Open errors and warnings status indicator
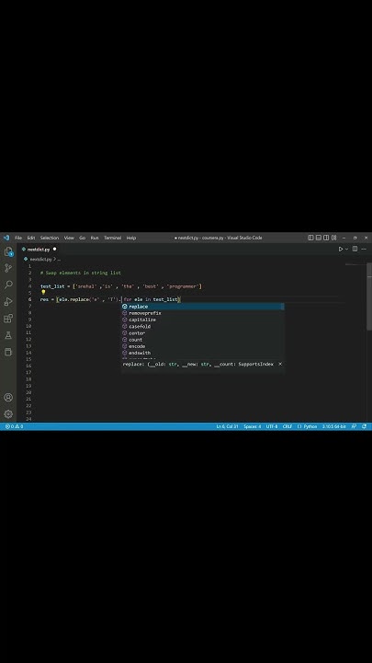Image resolution: width=372 pixels, height=663 pixels. tap(14, 426)
